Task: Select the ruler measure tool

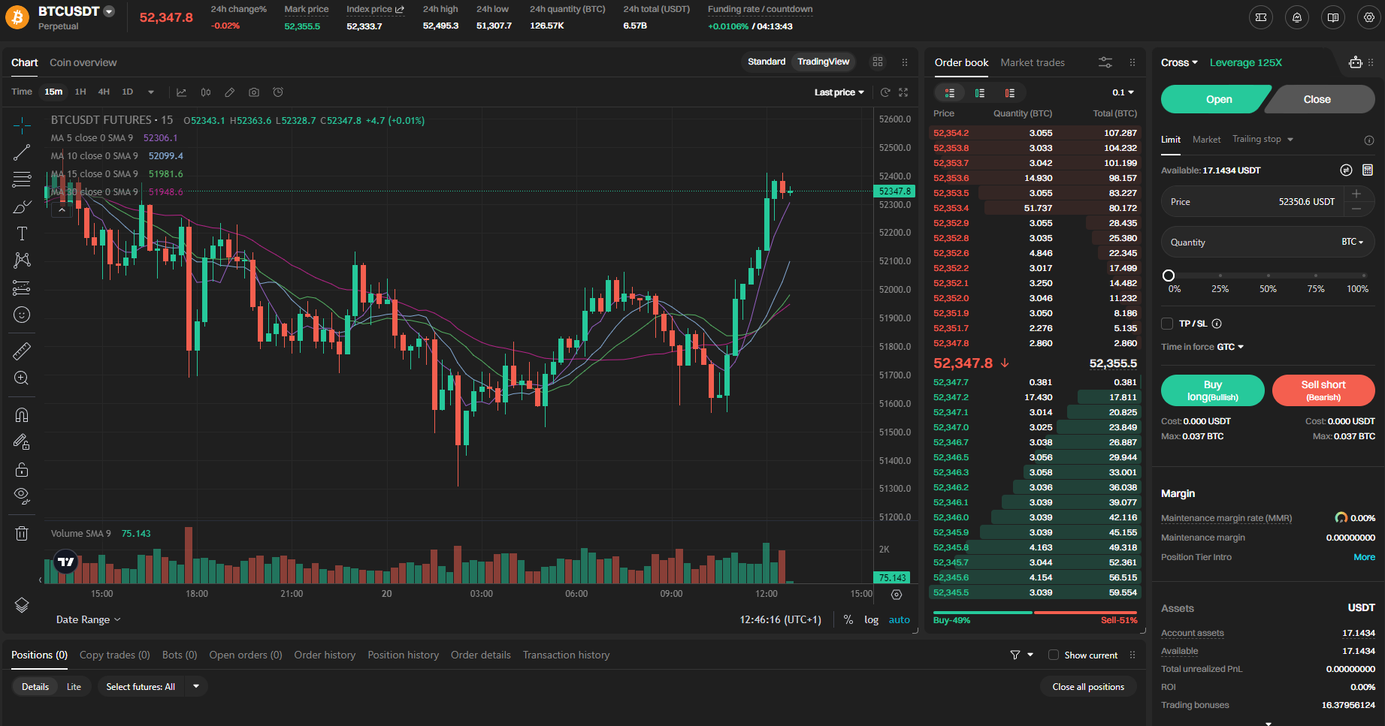Action: click(x=22, y=351)
